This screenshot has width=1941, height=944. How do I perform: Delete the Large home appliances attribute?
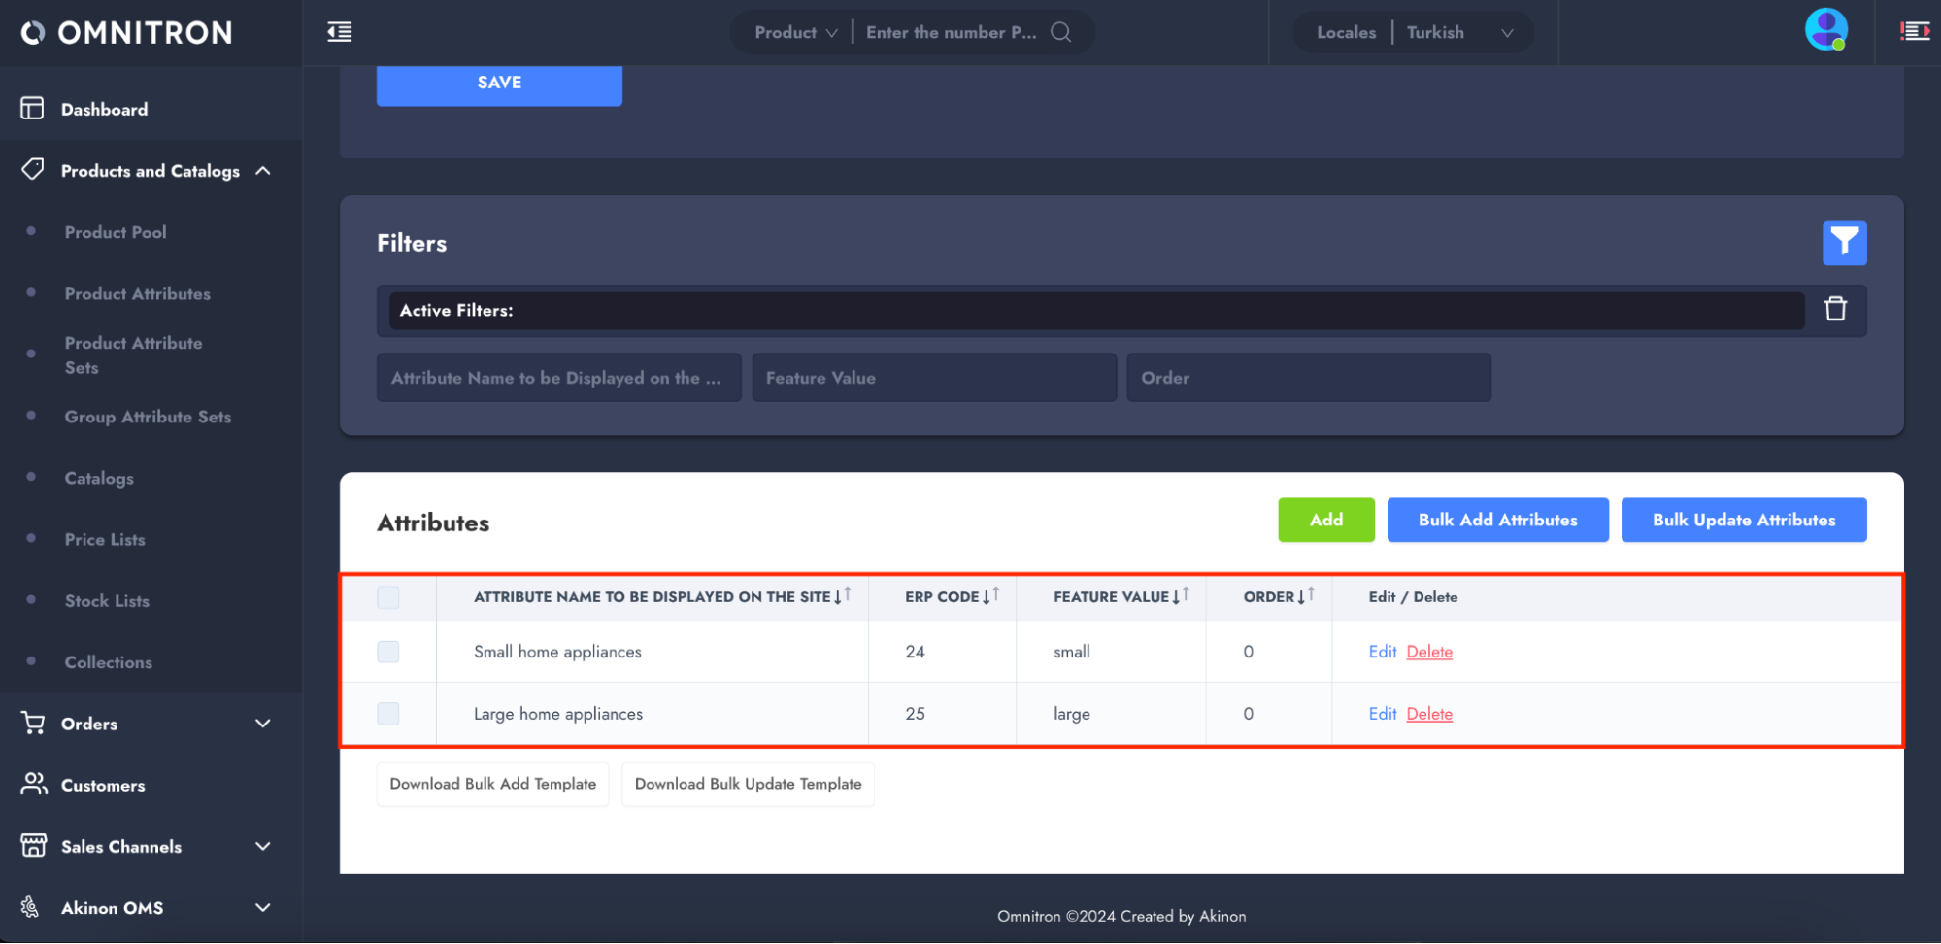point(1429,714)
